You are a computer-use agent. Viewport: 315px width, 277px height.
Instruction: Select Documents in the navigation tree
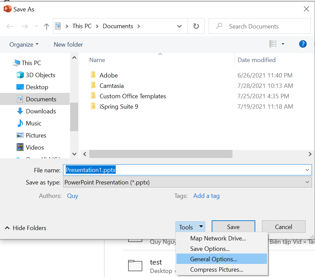coord(41,99)
